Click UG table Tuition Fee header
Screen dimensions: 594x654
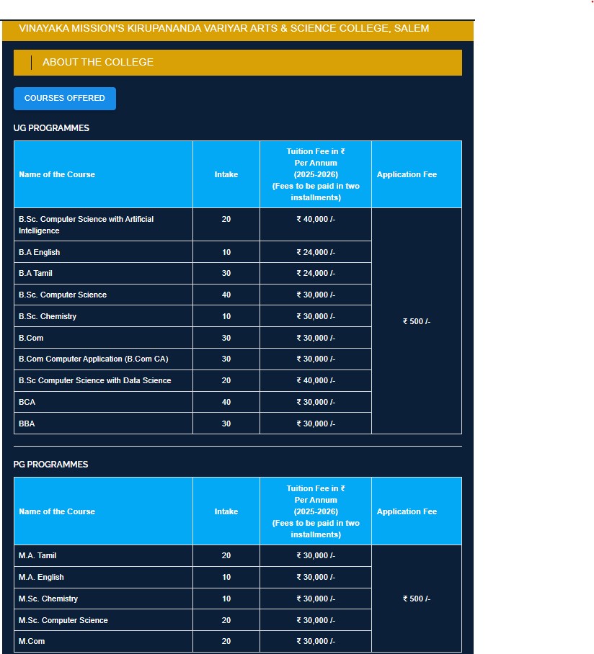[x=316, y=174]
